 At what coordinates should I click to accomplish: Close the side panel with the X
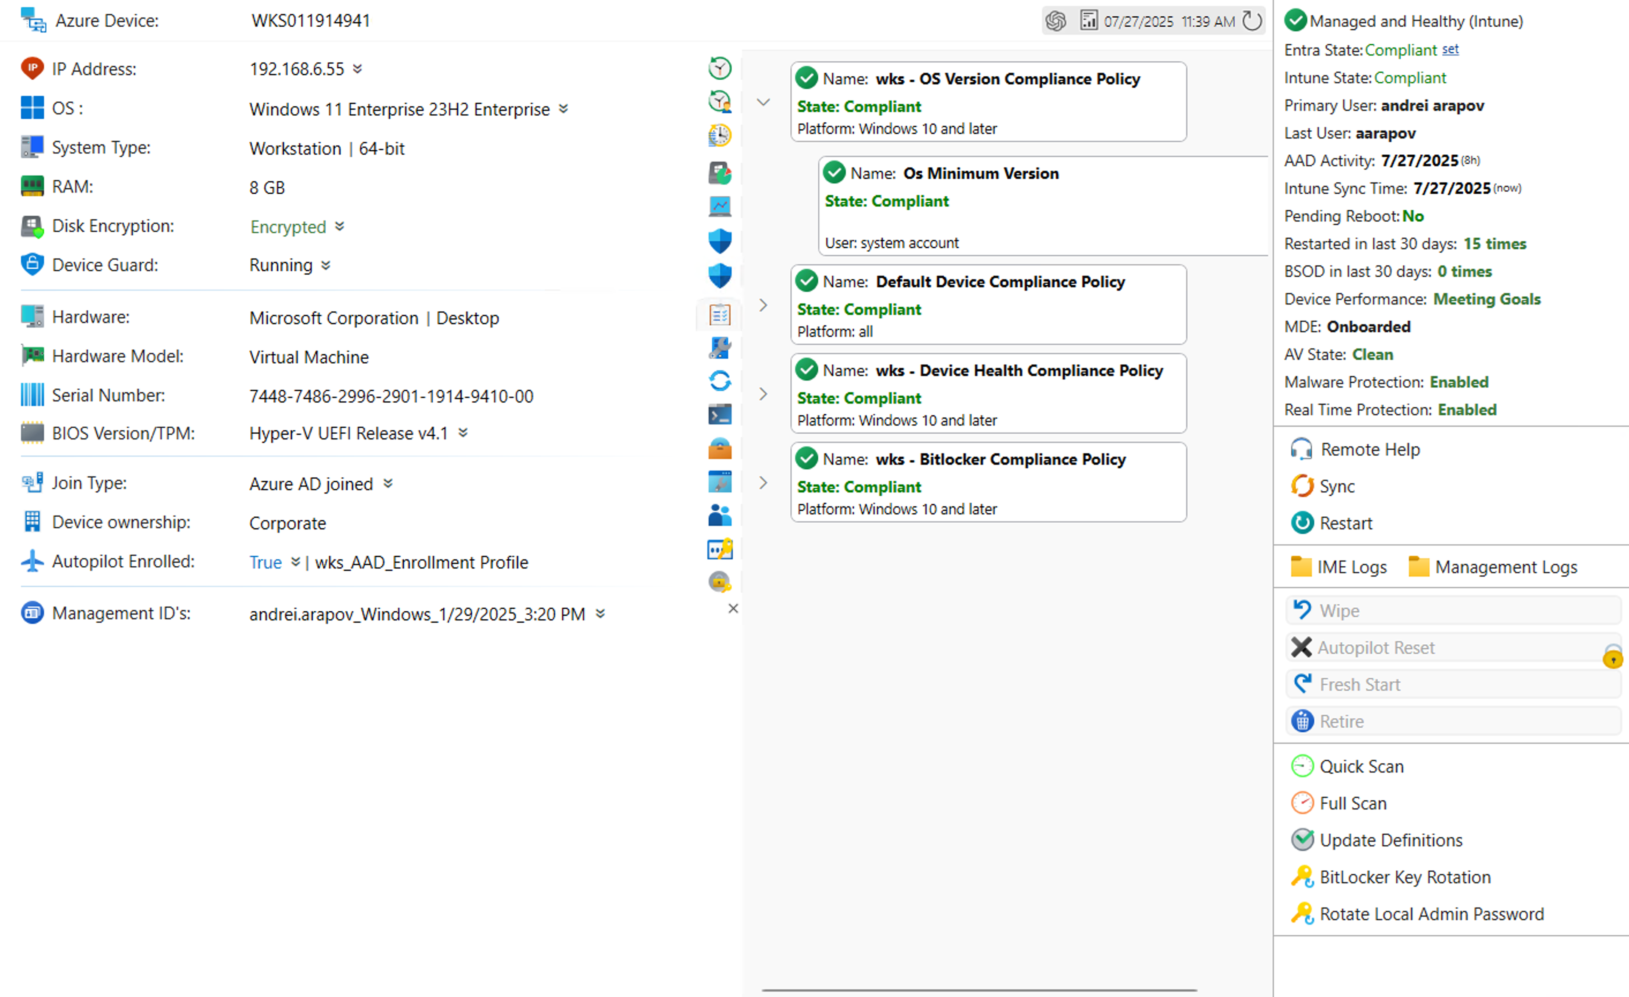coord(733,609)
